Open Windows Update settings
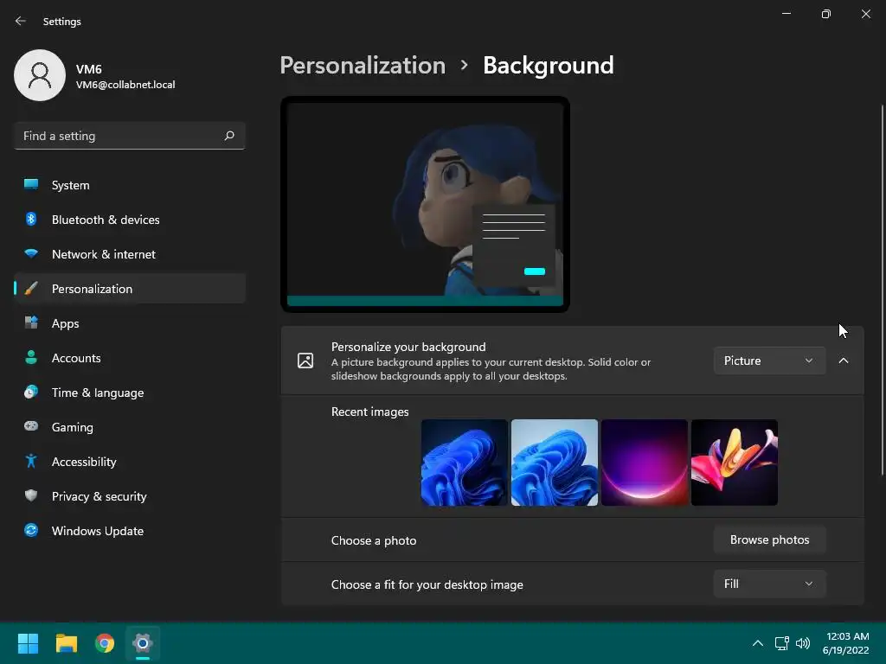The image size is (886, 664). (x=130, y=531)
